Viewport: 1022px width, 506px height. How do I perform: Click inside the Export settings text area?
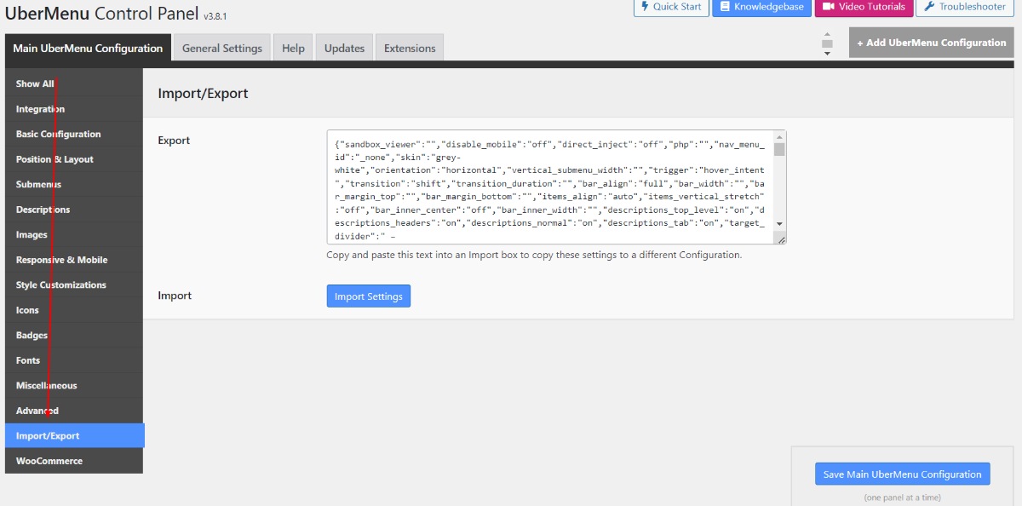pos(549,187)
